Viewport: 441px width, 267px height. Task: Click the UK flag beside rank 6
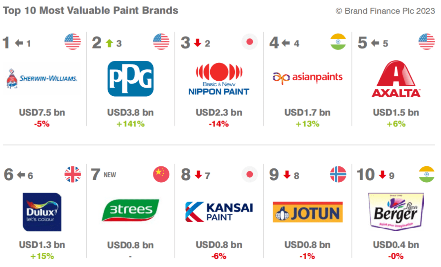coord(73,174)
